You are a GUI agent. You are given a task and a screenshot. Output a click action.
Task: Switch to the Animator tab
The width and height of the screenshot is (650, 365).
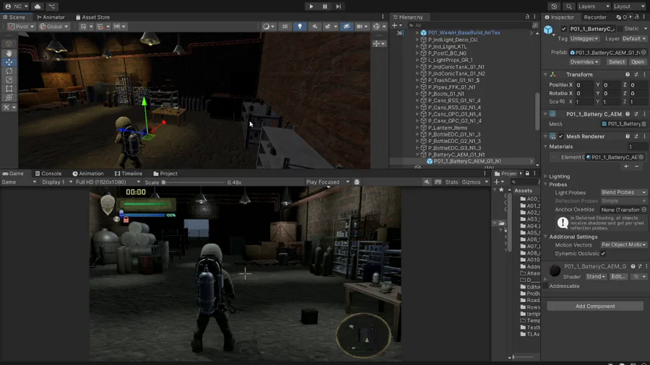(51, 17)
